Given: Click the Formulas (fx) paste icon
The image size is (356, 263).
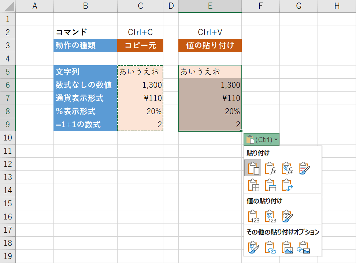Looking at the screenshot, I should tap(270, 169).
